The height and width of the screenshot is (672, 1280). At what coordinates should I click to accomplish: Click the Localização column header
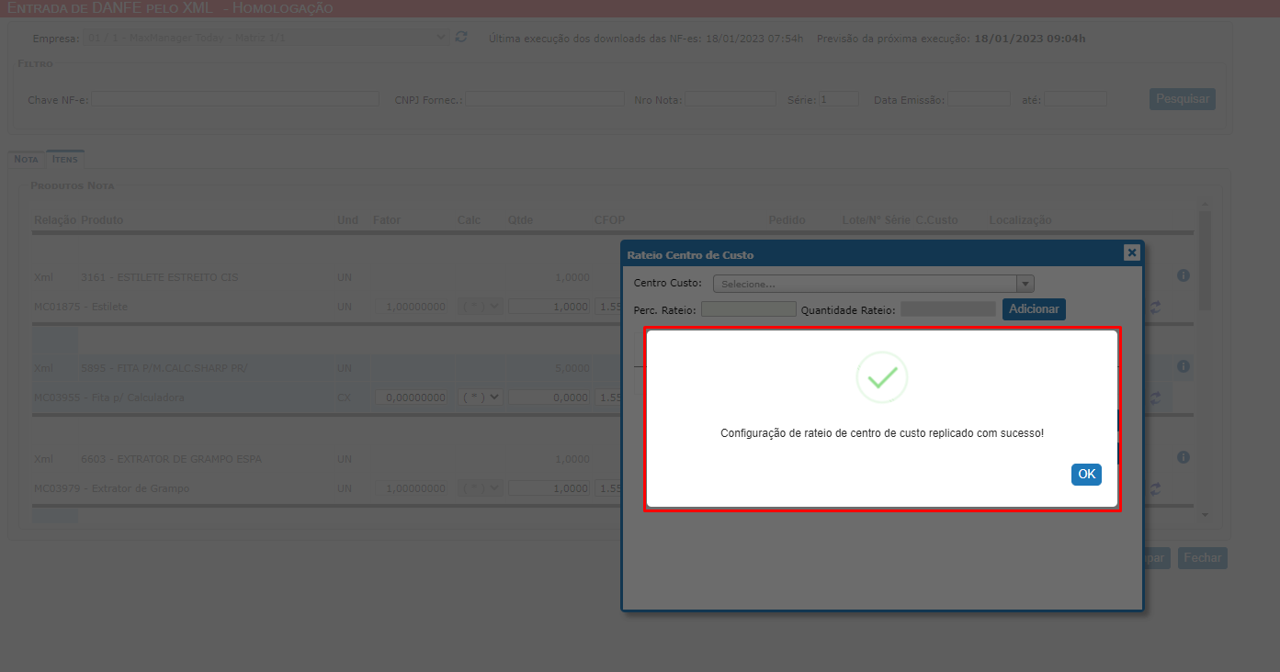(1020, 220)
